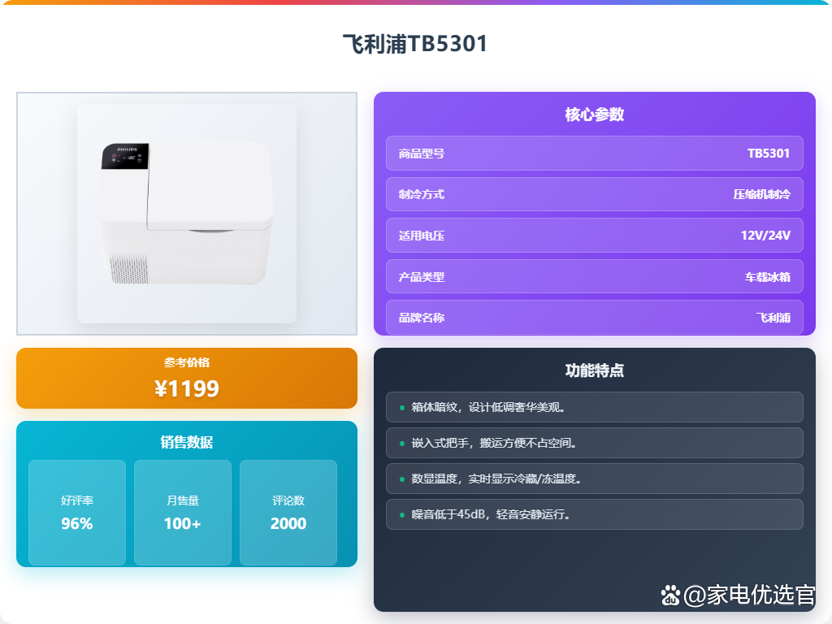
Task: Click the green bullet beside 箱体暗纹 feature
Action: tap(401, 408)
